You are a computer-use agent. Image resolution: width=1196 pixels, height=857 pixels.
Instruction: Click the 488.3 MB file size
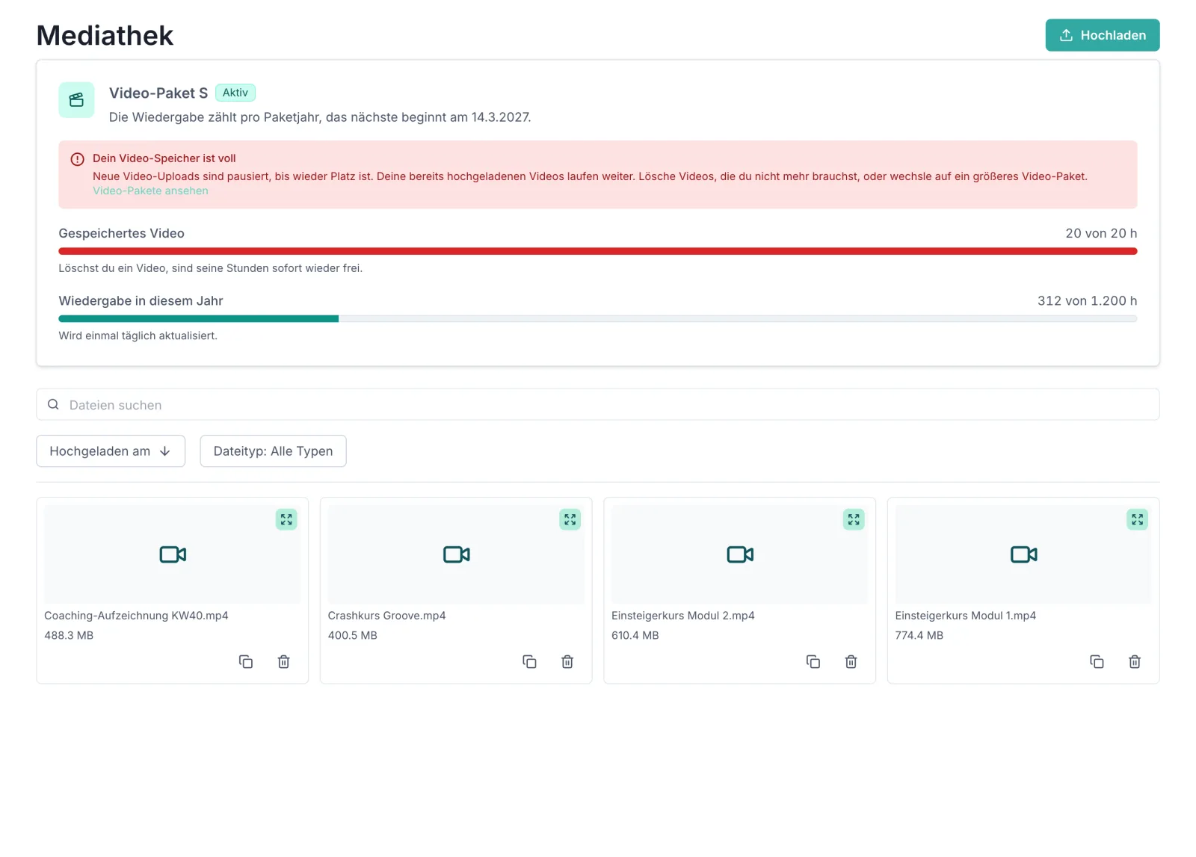click(69, 636)
